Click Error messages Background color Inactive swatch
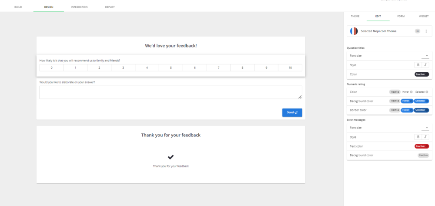The height and width of the screenshot is (206, 435). pos(423,155)
